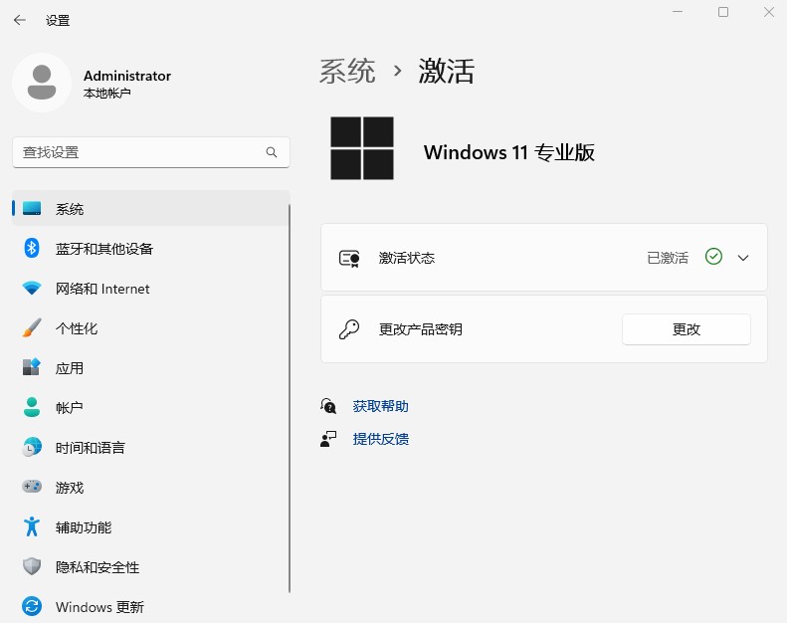The height and width of the screenshot is (623, 787).
Task: Click the apps icon beside 应用
Action: click(x=32, y=368)
